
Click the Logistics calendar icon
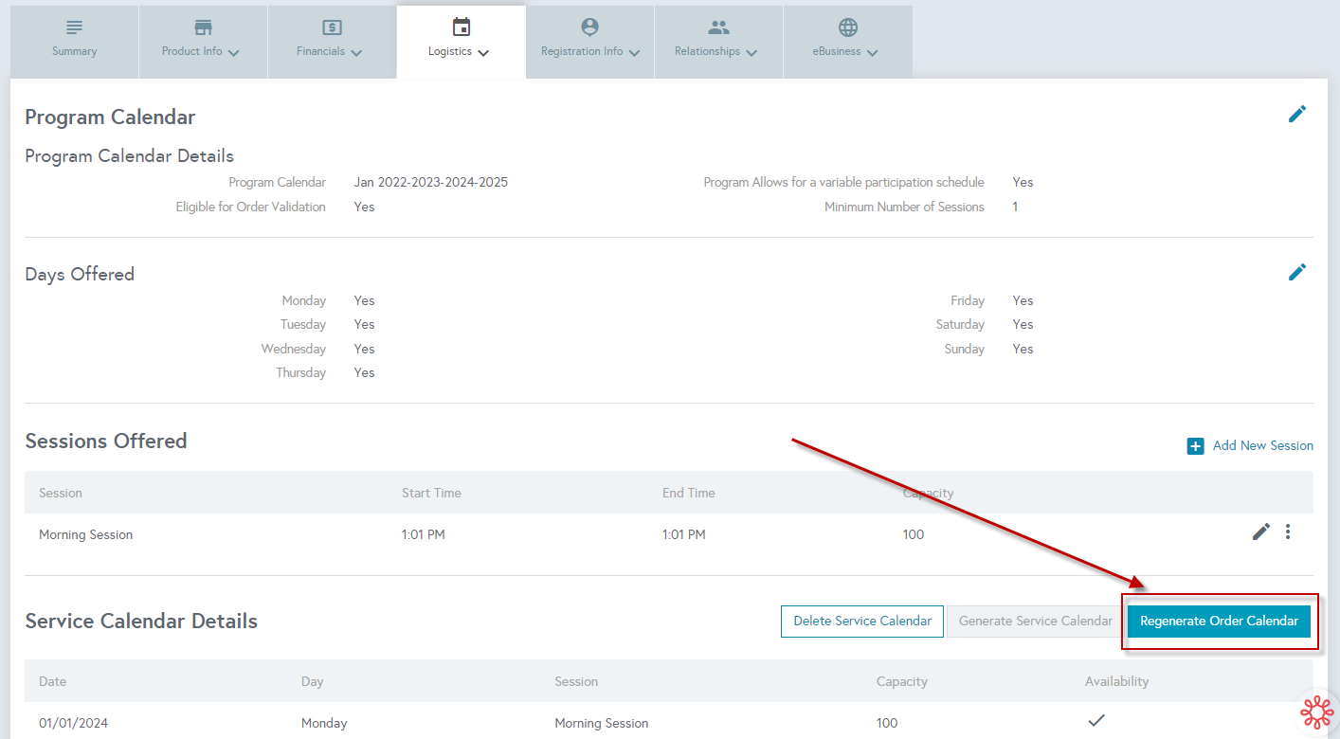(x=462, y=27)
